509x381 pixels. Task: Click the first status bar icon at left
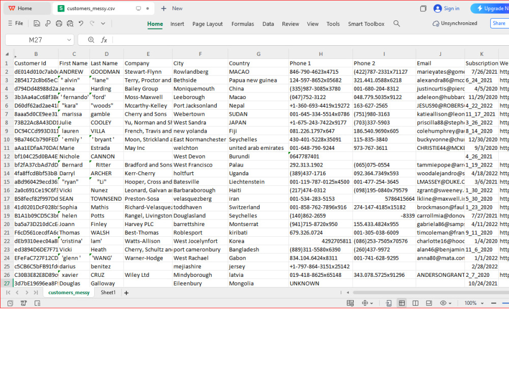[10, 303]
